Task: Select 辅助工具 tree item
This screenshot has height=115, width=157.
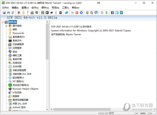Action: click(17, 55)
